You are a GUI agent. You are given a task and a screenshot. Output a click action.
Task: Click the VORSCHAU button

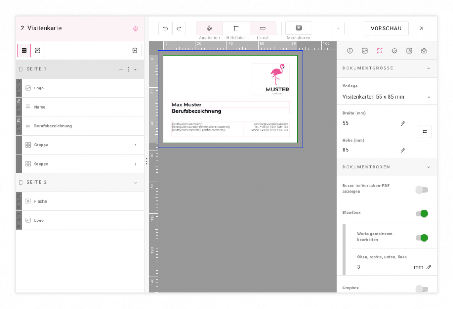[x=386, y=28]
